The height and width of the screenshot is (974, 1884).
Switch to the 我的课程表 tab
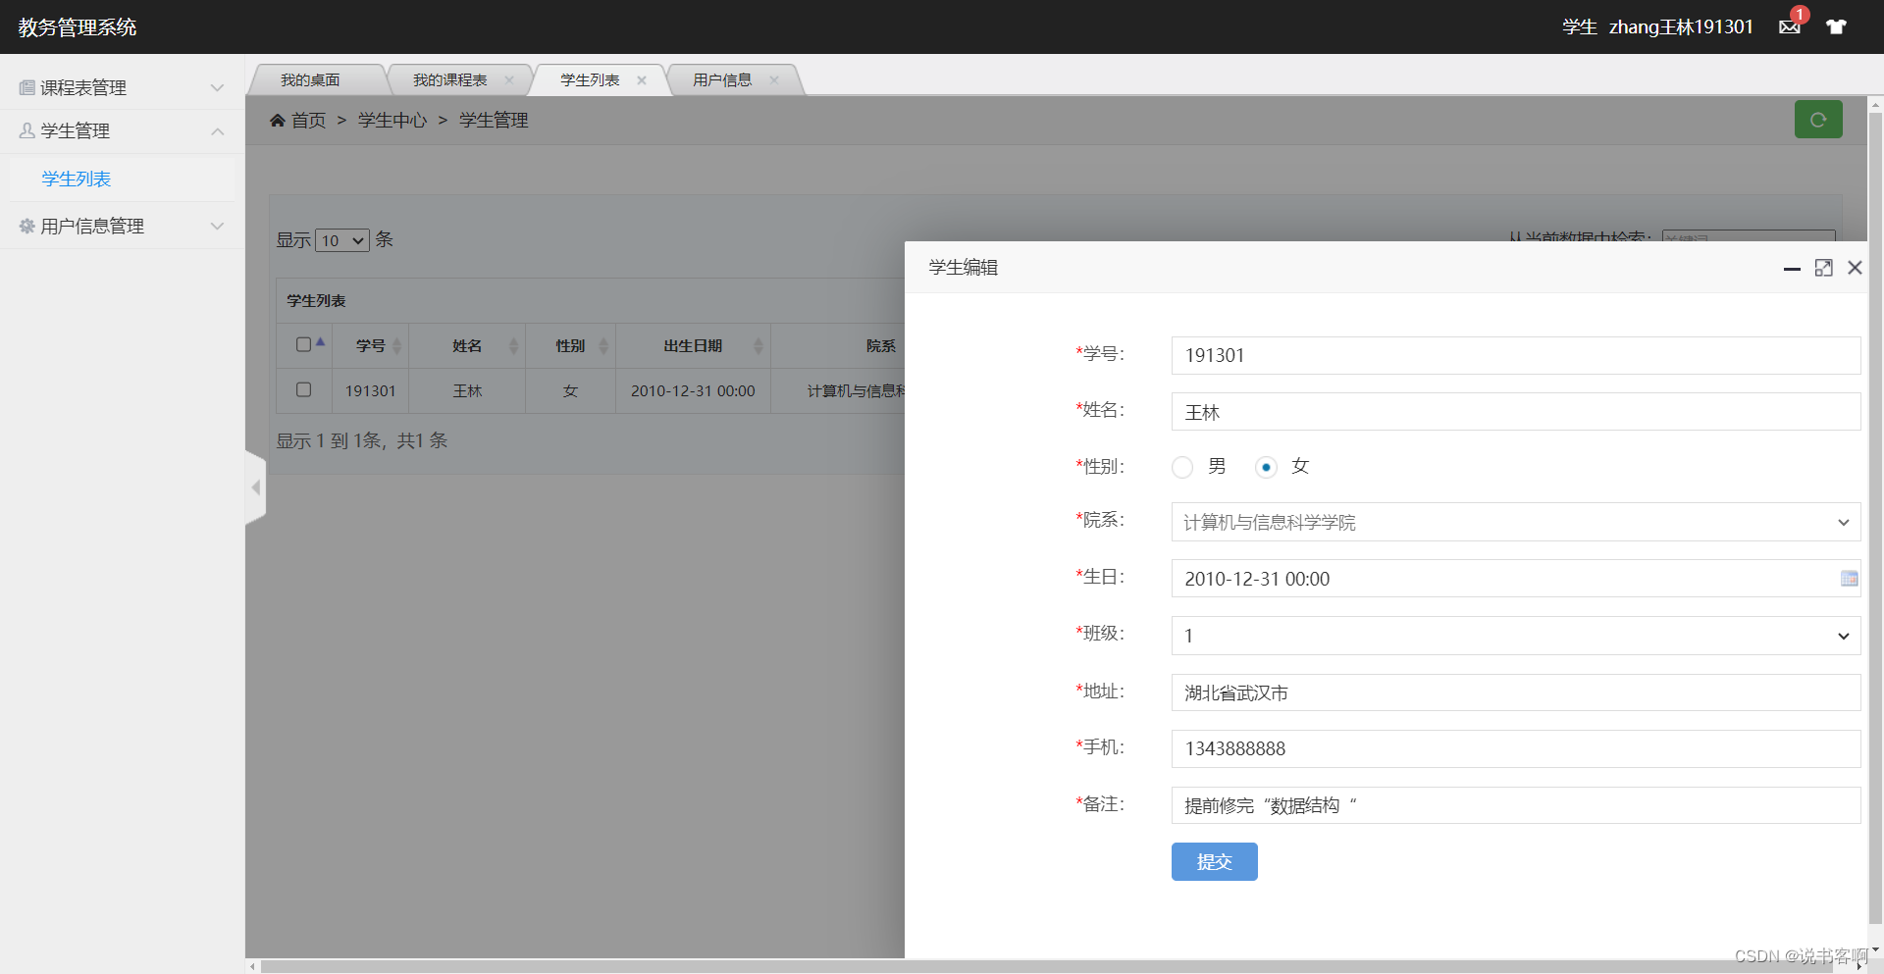tap(450, 80)
